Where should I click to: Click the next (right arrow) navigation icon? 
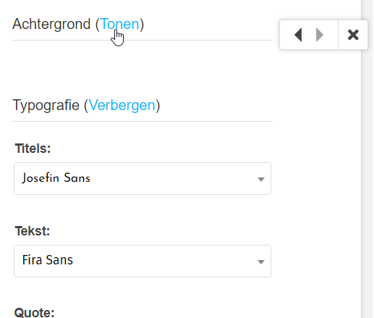pos(320,35)
